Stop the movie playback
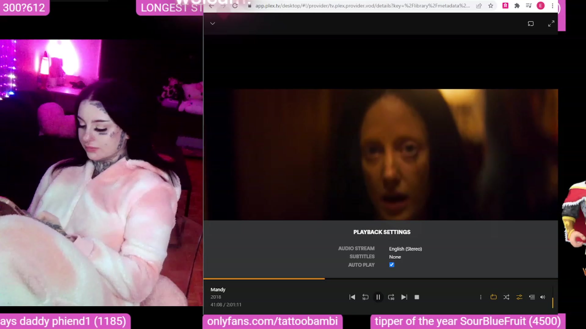The image size is (586, 329). point(417,297)
